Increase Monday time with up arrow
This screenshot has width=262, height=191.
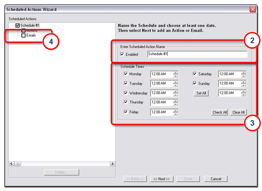pos(176,73)
